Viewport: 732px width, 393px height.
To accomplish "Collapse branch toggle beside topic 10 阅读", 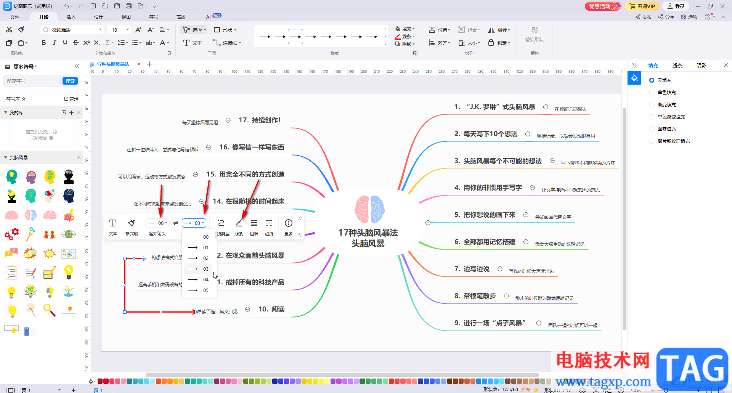I will [247, 309].
